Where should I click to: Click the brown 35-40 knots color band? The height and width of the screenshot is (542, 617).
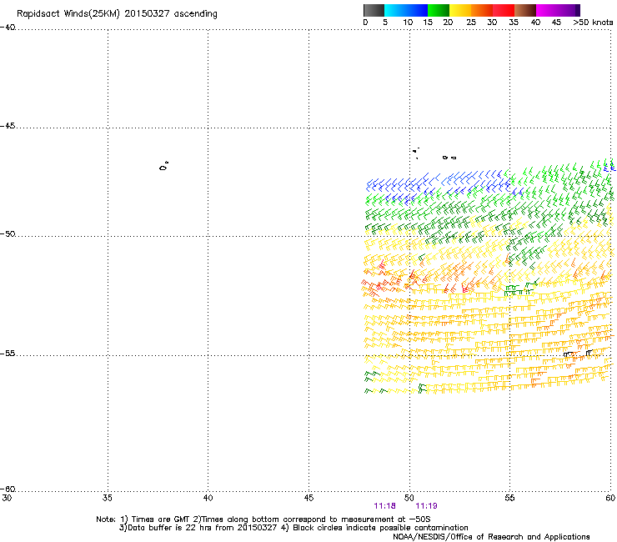pos(525,10)
